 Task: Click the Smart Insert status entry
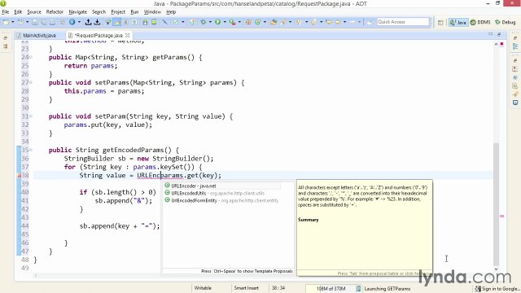246,288
